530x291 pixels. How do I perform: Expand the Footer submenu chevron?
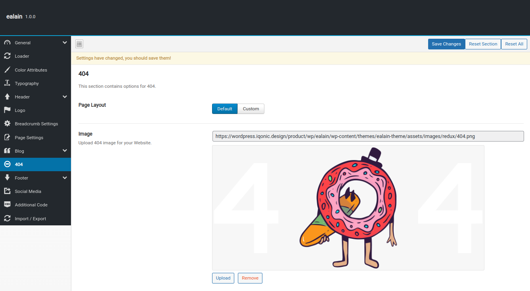(65, 178)
